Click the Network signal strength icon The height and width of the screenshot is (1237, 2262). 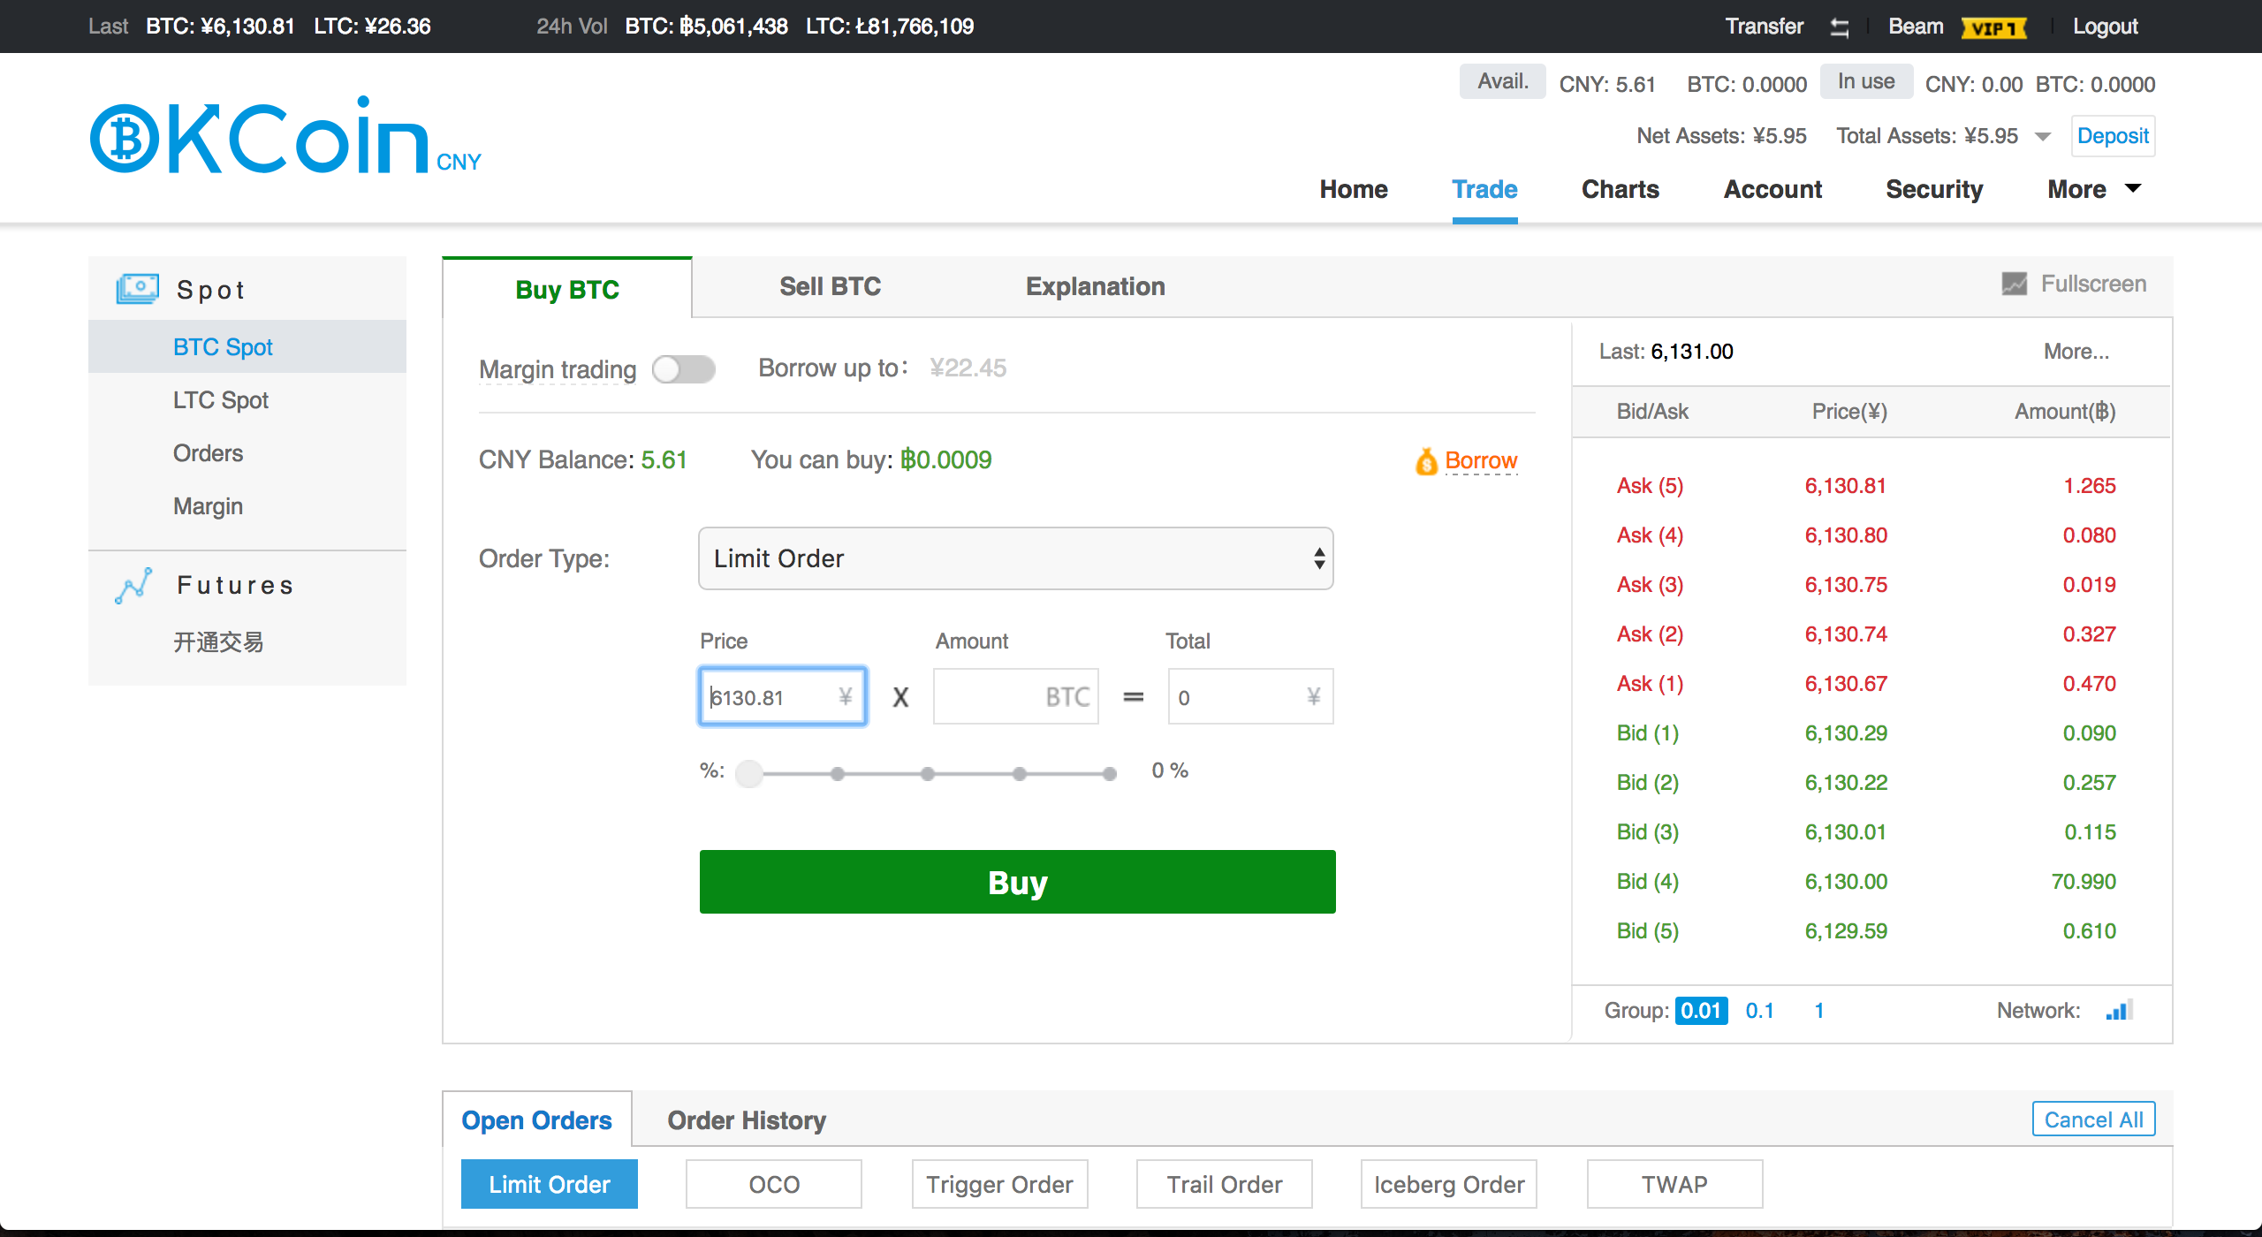click(x=2119, y=1010)
